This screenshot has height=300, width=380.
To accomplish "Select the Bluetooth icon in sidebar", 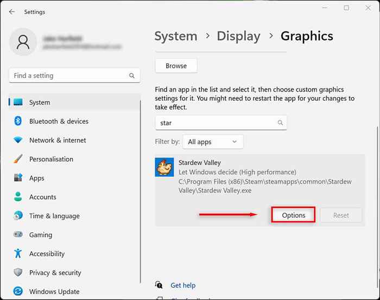I will click(18, 121).
